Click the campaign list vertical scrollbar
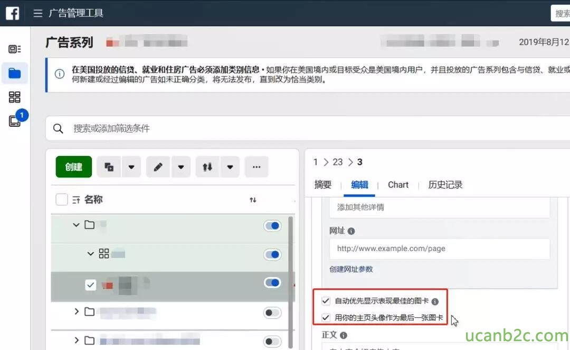This screenshot has width=570, height=350. pos(290,282)
